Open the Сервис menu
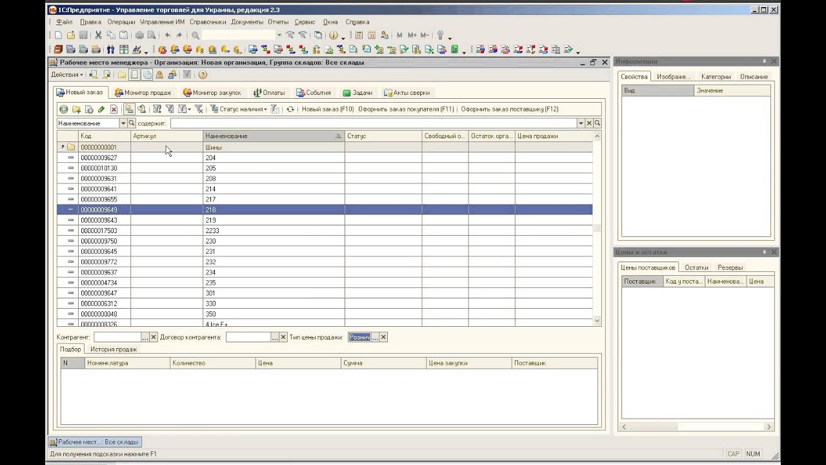 point(305,22)
